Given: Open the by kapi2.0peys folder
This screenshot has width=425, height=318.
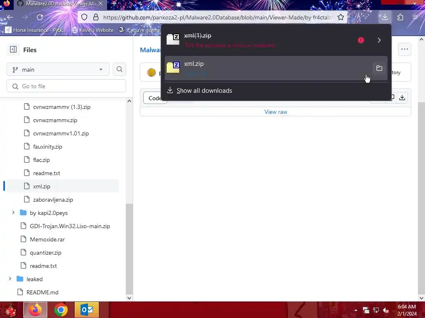Looking at the screenshot, I should 49,213.
